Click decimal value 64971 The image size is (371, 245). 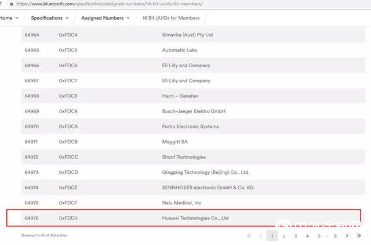(31, 142)
